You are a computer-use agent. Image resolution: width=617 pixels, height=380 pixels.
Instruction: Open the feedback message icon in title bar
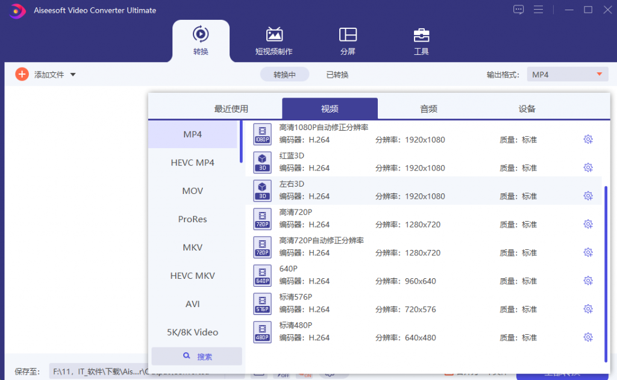(x=518, y=10)
